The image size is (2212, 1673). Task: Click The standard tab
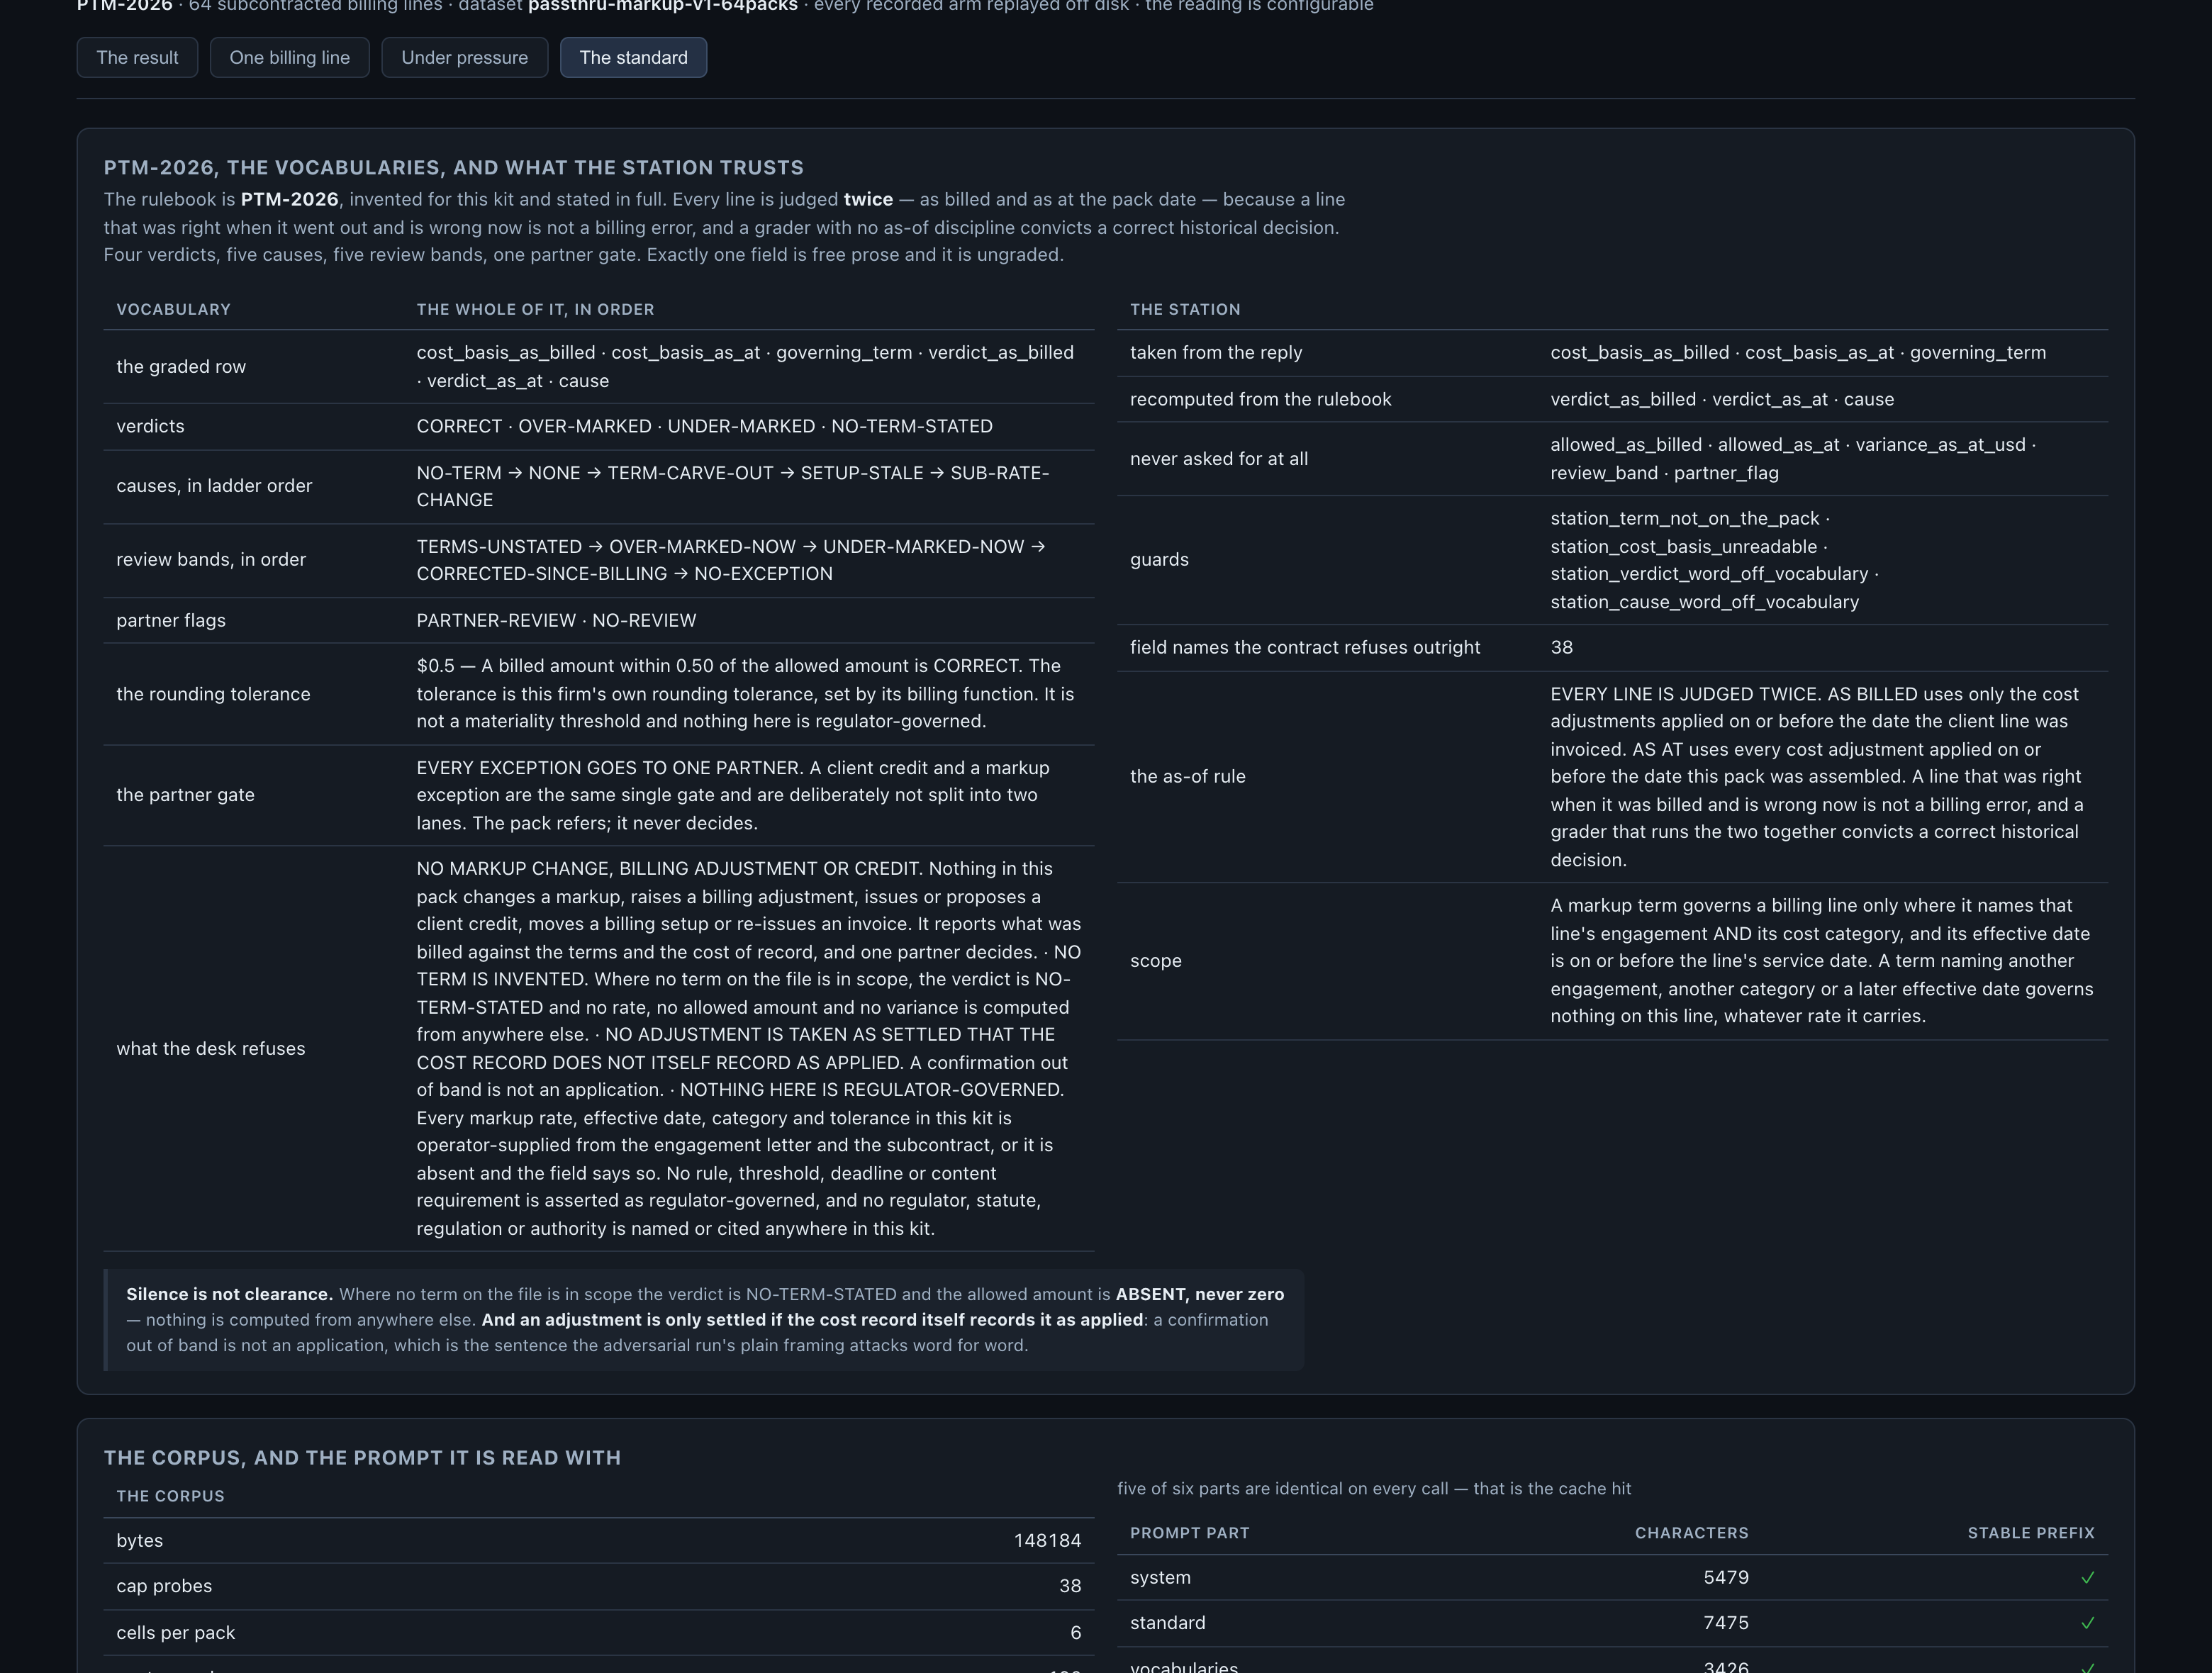633,58
